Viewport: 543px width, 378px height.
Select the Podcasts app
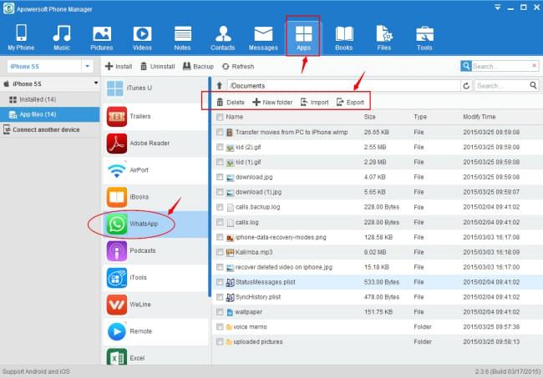(155, 250)
